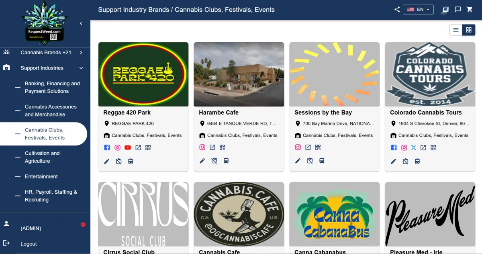
Task: Open Colorado Cannabis Tours' Facebook page icon
Action: [x=394, y=147]
